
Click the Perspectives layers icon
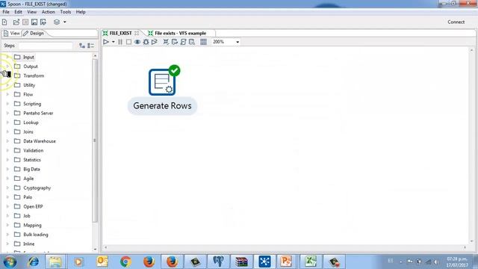click(x=57, y=22)
